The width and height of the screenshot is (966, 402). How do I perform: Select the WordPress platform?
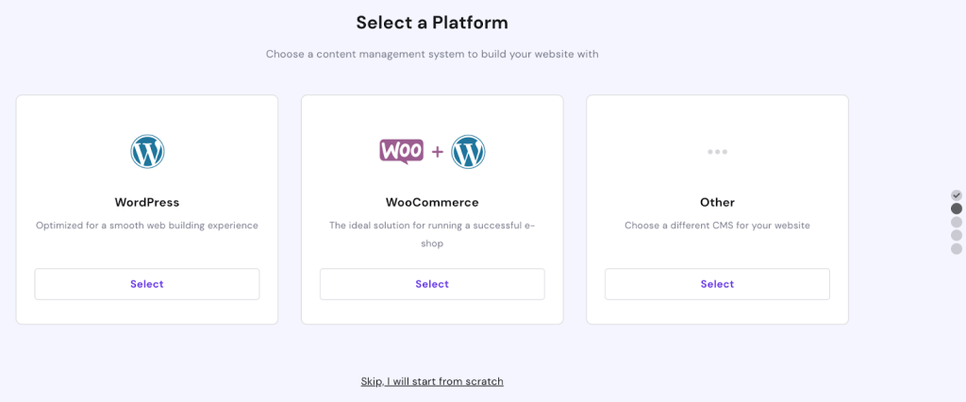147,284
